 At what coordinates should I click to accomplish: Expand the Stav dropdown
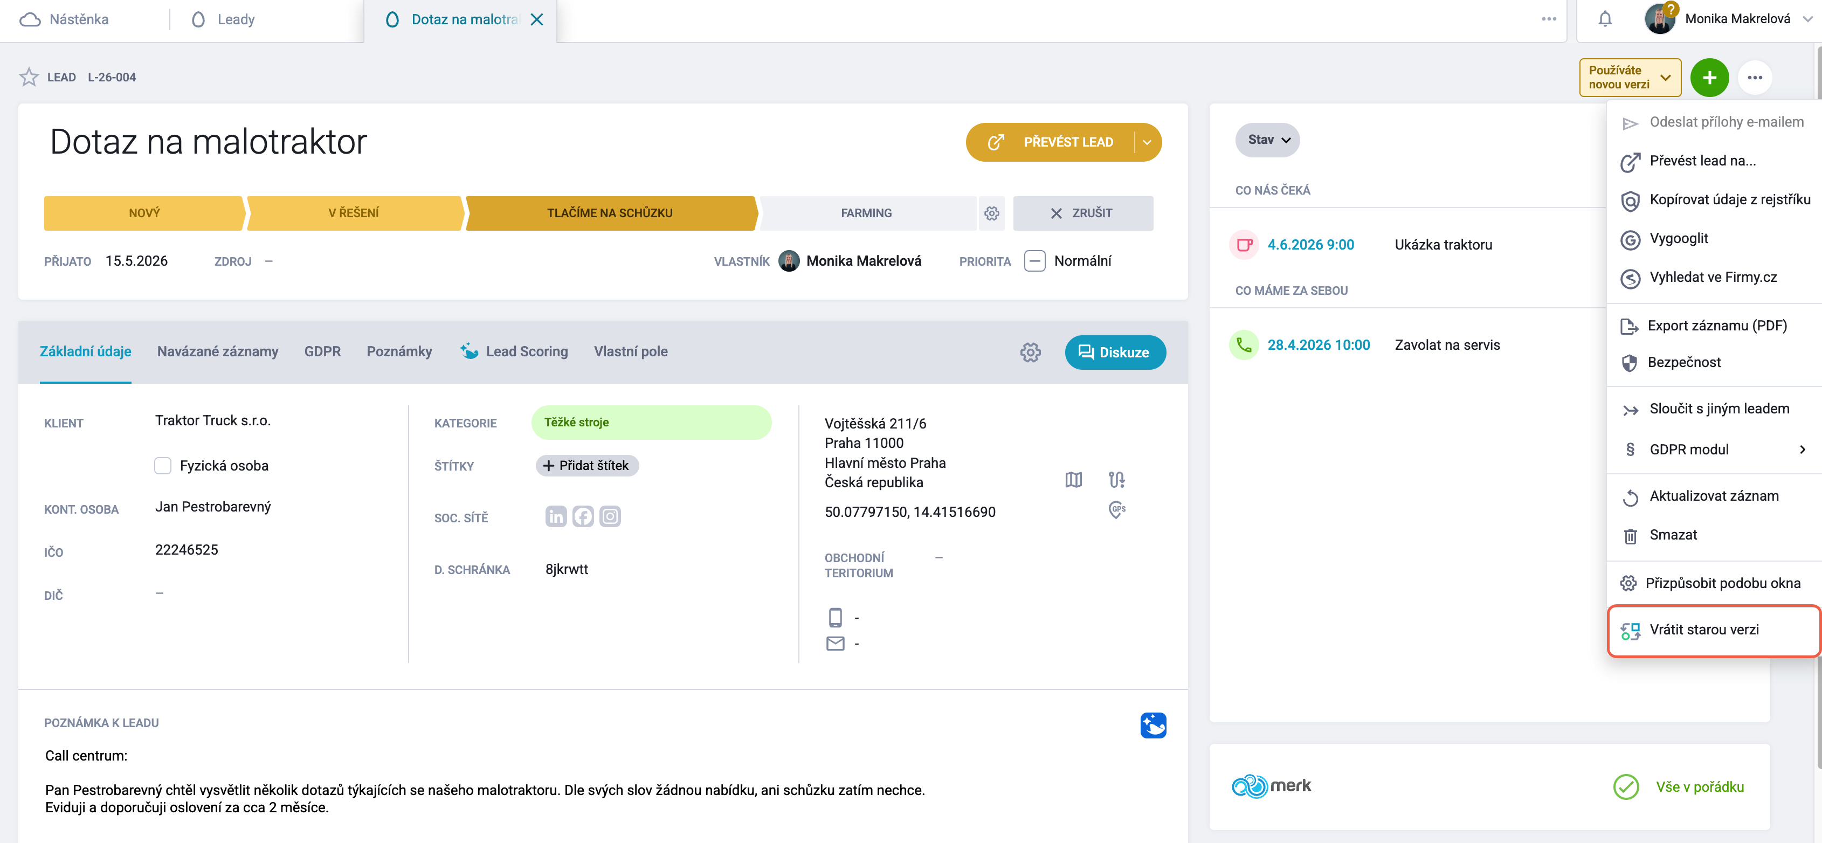(x=1267, y=140)
